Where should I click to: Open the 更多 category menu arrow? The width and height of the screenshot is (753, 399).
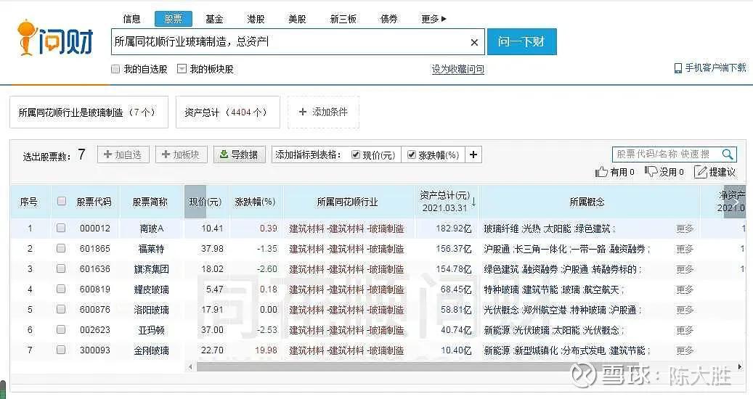444,19
